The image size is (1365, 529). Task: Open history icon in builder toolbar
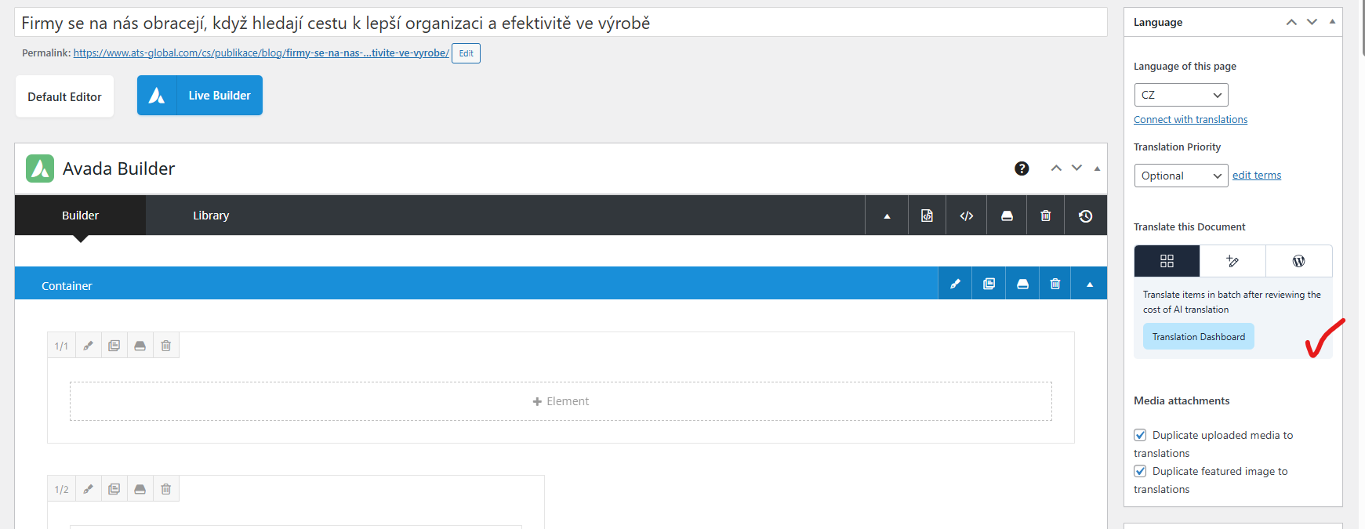[1085, 216]
